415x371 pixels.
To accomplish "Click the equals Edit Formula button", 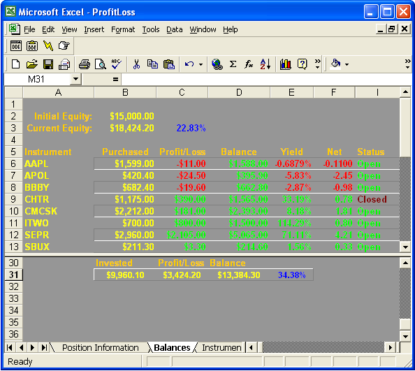I will [x=115, y=79].
